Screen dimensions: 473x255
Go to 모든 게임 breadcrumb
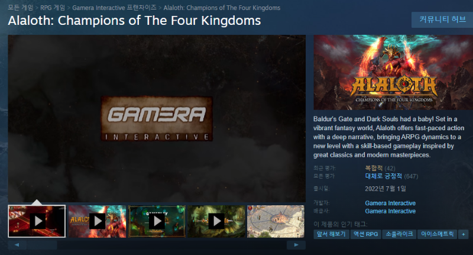21,8
